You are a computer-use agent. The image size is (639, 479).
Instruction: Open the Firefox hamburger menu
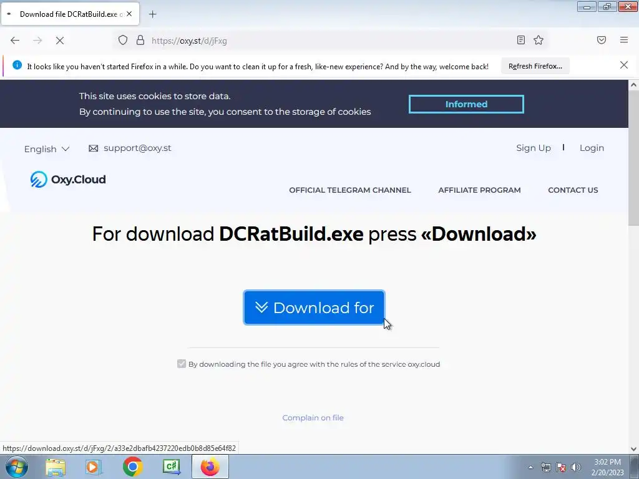624,40
